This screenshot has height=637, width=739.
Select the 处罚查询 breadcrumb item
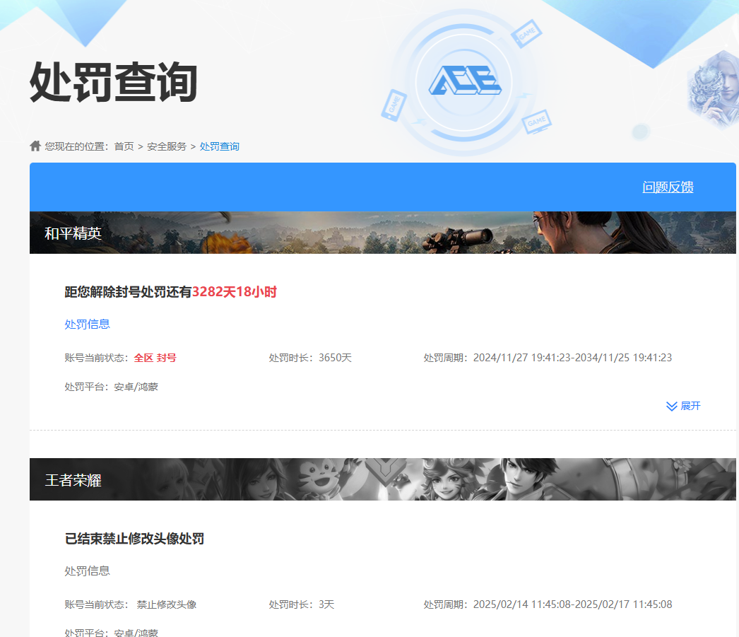tap(220, 146)
